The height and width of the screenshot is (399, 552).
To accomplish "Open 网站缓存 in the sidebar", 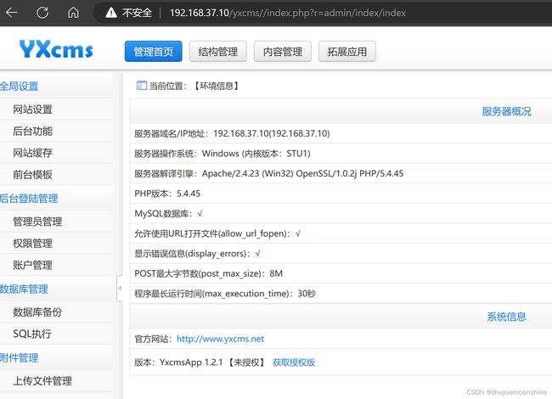I will tap(33, 153).
